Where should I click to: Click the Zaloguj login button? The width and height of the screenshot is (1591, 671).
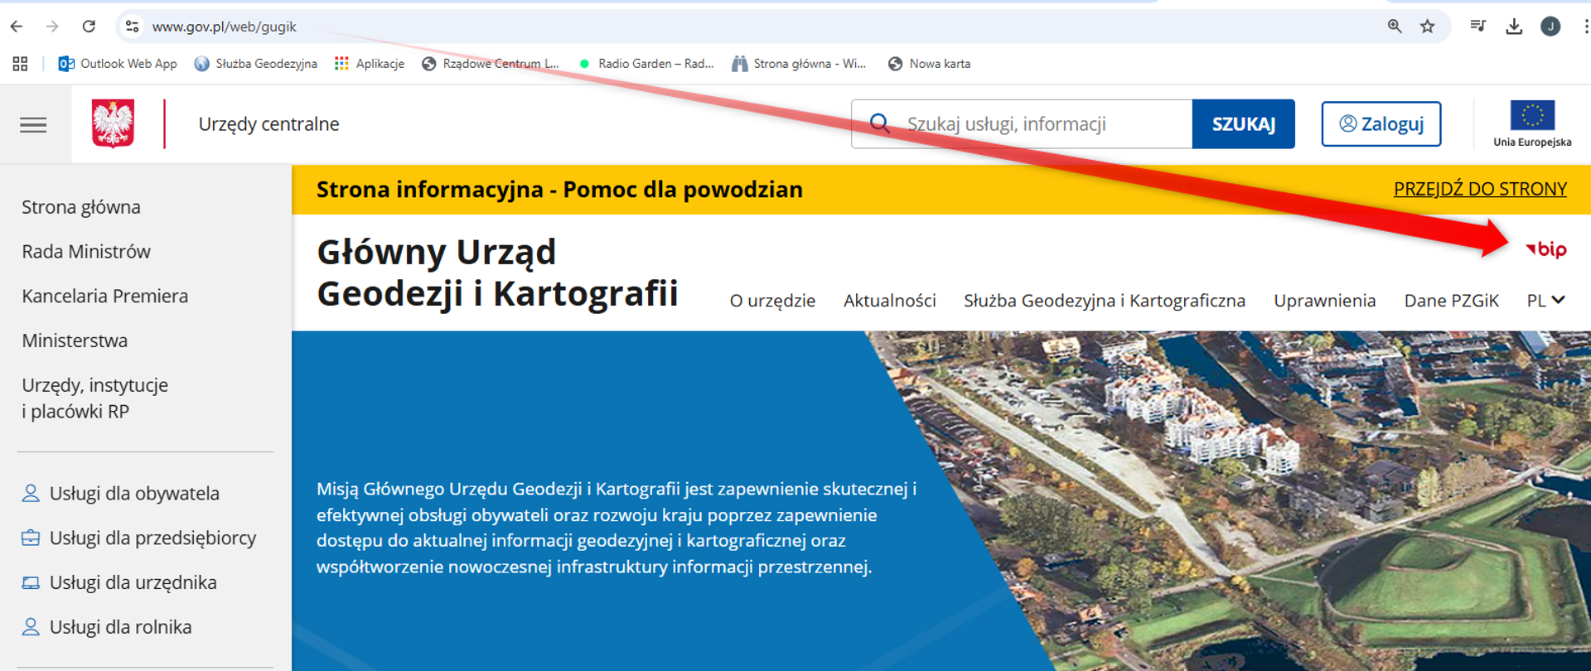click(1381, 124)
